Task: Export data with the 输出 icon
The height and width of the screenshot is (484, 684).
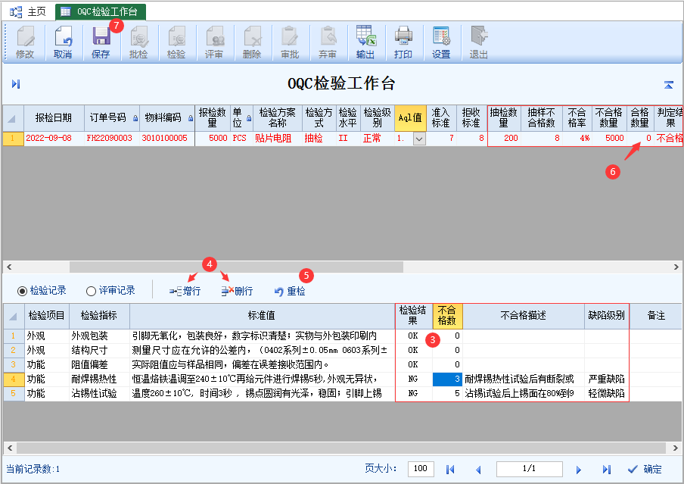Action: click(365, 42)
